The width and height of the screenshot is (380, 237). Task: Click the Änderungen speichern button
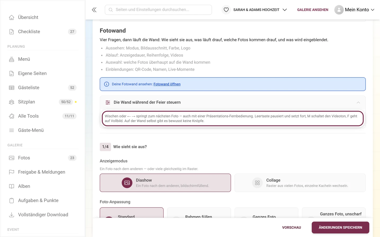click(340, 228)
